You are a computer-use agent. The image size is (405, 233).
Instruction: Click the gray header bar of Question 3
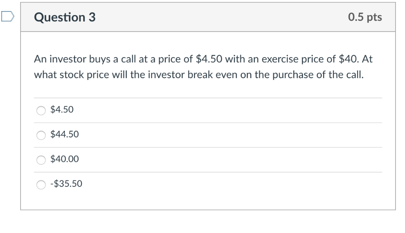coord(207,17)
